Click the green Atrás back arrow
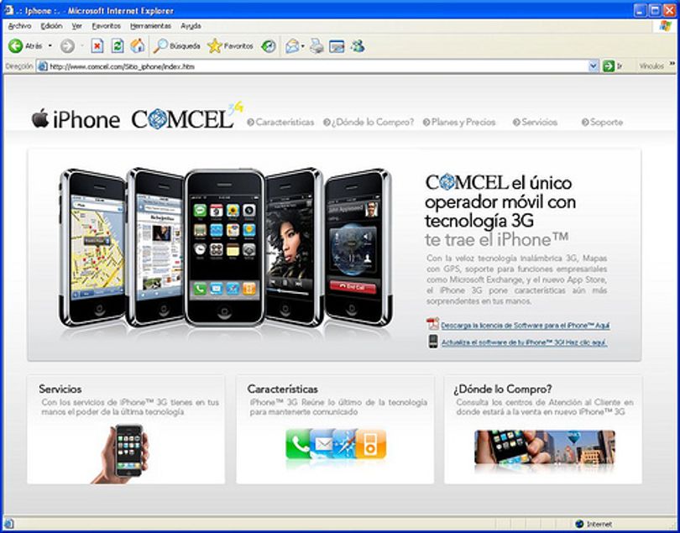Image resolution: width=680 pixels, height=533 pixels. (x=16, y=45)
